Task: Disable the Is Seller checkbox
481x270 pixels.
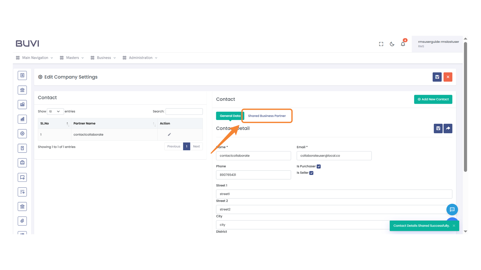Action: coord(311,173)
